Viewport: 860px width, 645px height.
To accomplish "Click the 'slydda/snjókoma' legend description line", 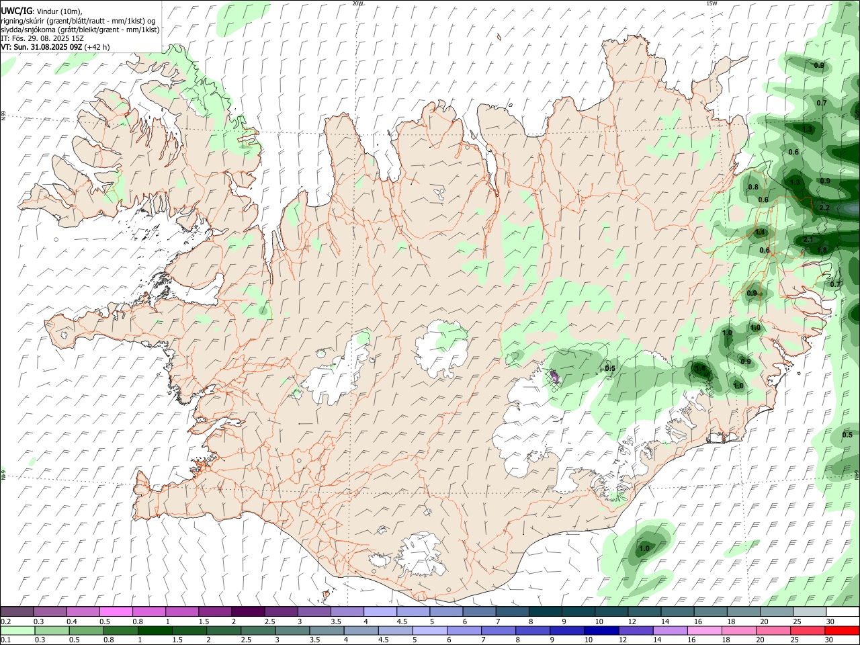I will pos(80,30).
